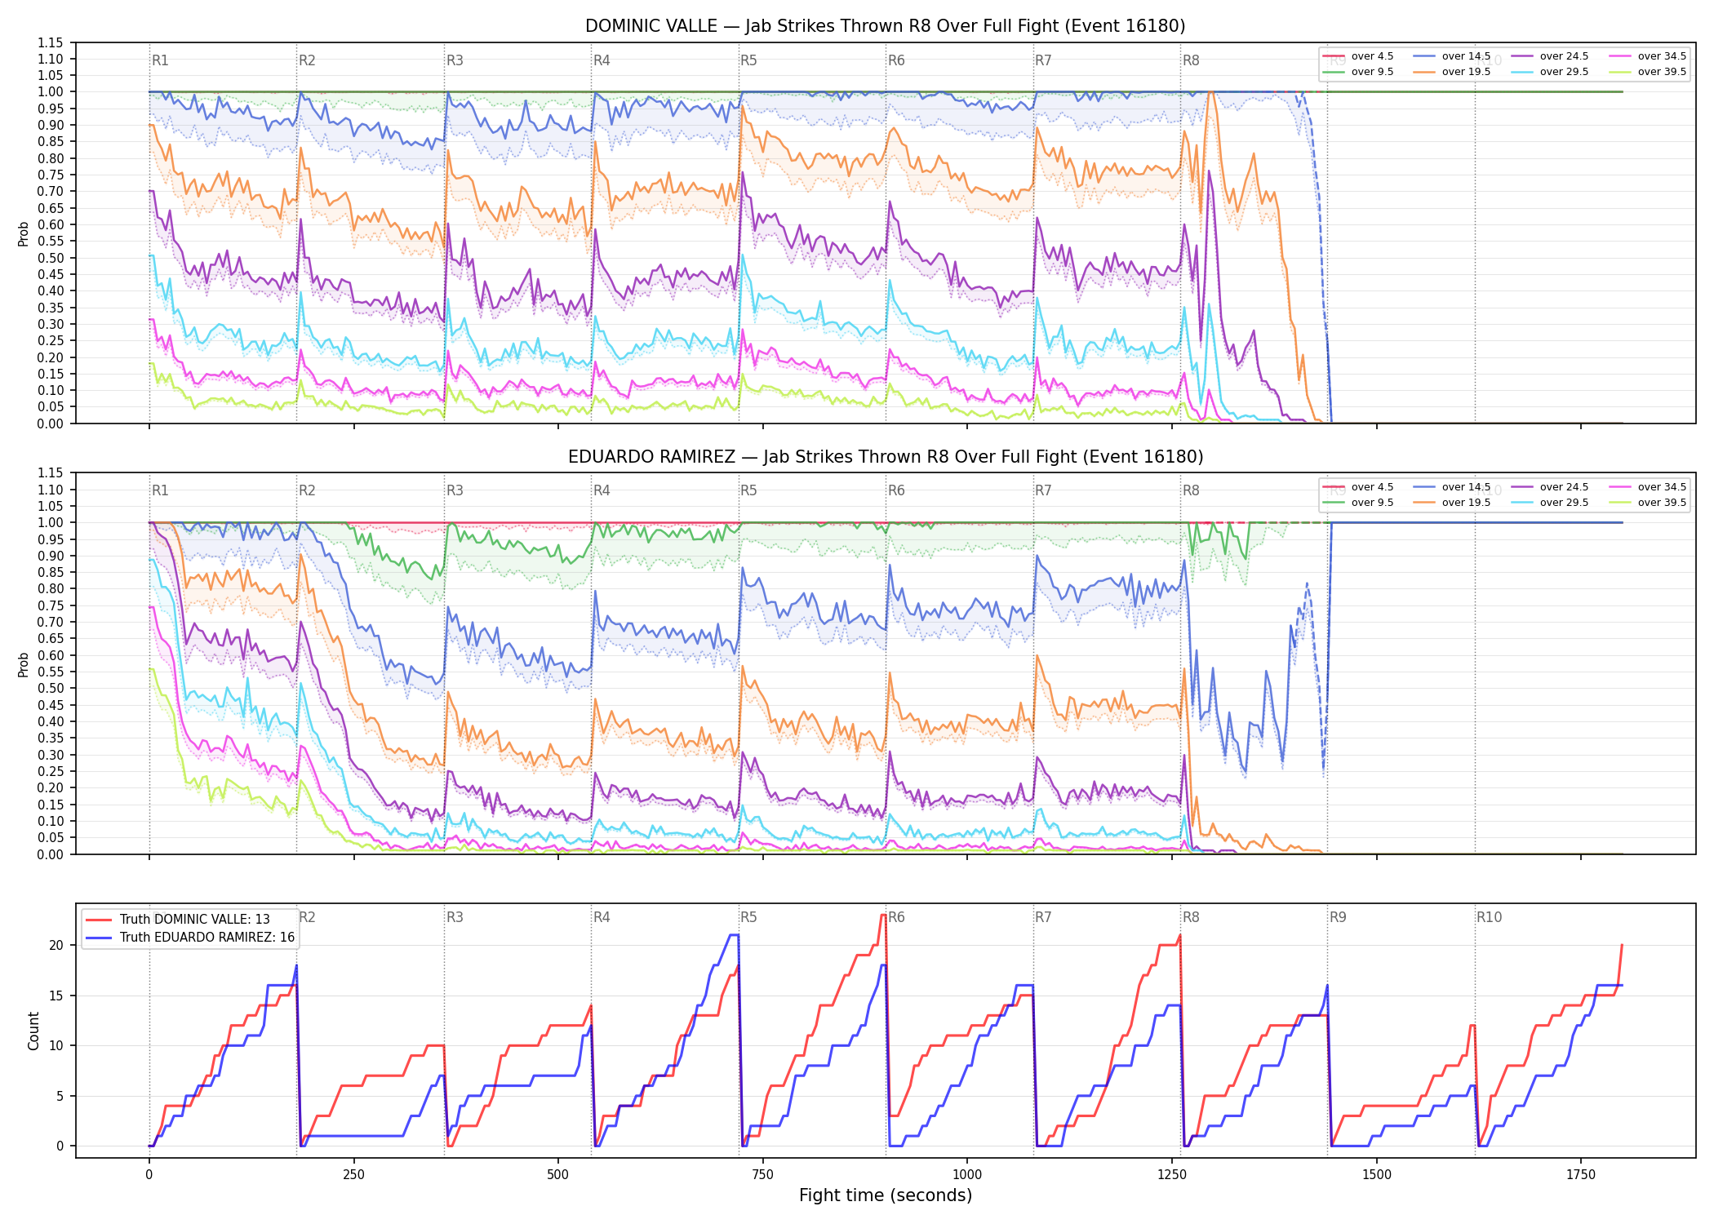
Task: Click the Eduardo Ramirez chart title
Action: click(886, 457)
